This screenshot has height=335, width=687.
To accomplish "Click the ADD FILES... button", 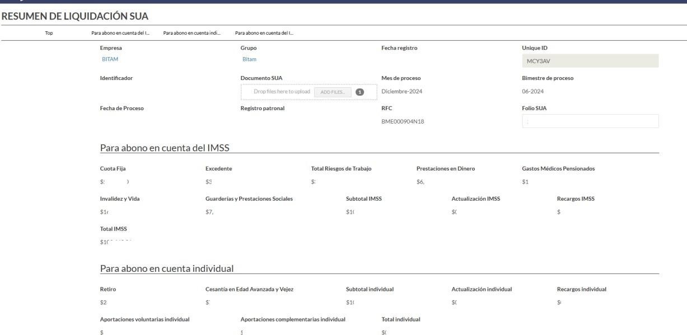I will 333,92.
